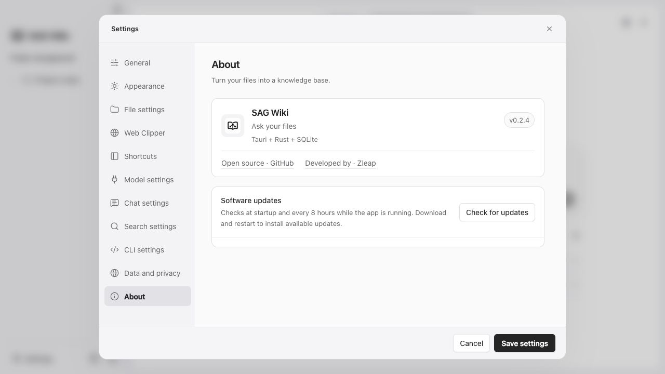Image resolution: width=665 pixels, height=374 pixels.
Task: Select the CLI settings label
Action: (144, 250)
